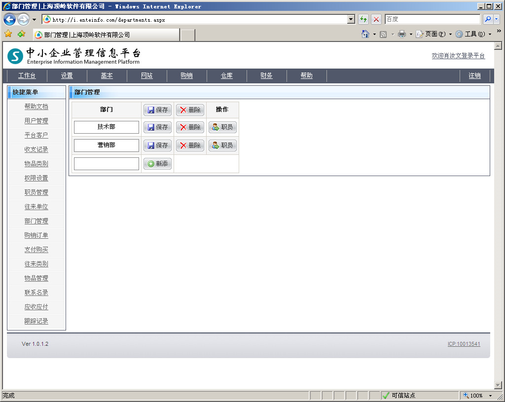Click 保存 button for 技术部 row
This screenshot has height=402, width=505.
pyautogui.click(x=157, y=127)
